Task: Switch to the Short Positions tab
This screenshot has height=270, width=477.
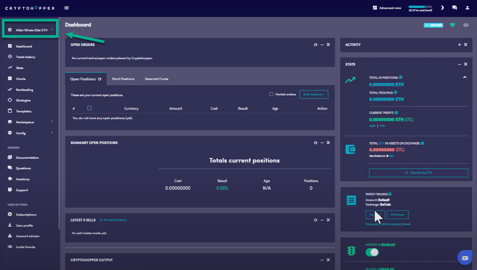Action: point(123,79)
